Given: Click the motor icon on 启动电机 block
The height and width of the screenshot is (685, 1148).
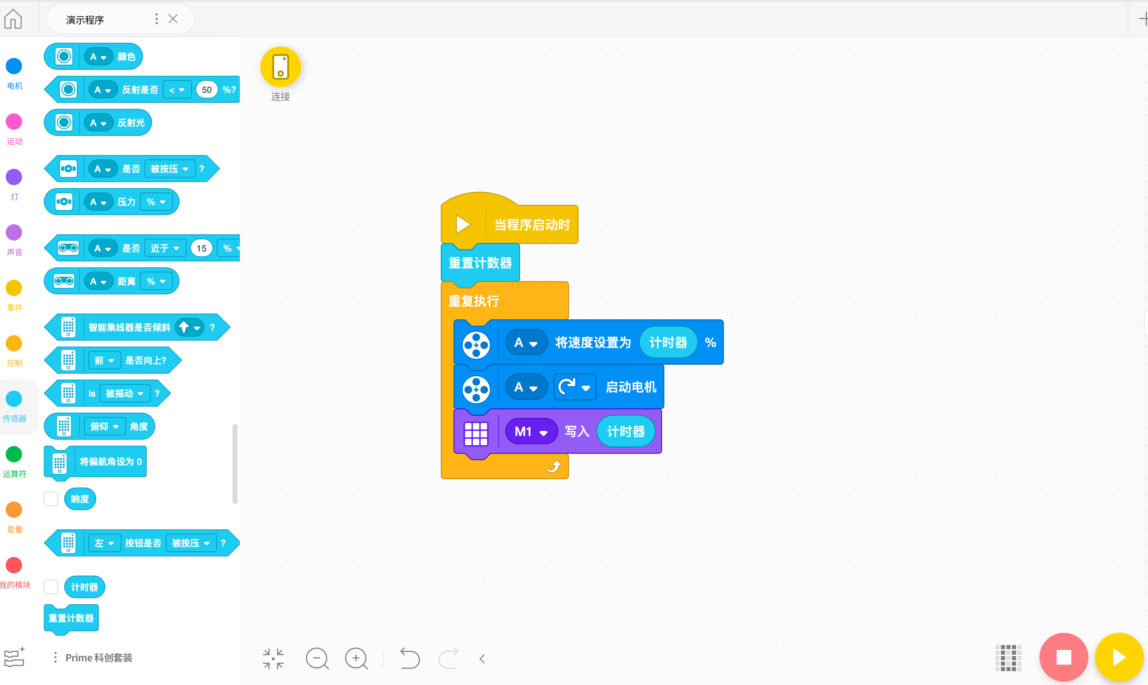Looking at the screenshot, I should (x=476, y=389).
